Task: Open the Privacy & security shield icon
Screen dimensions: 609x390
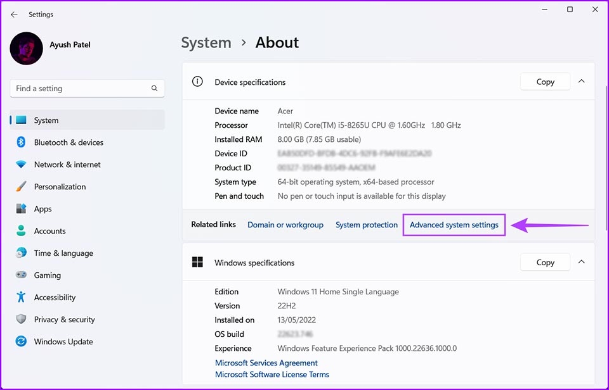Action: (20, 319)
